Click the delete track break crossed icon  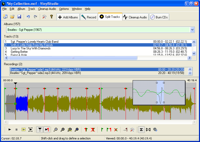pos(93,130)
